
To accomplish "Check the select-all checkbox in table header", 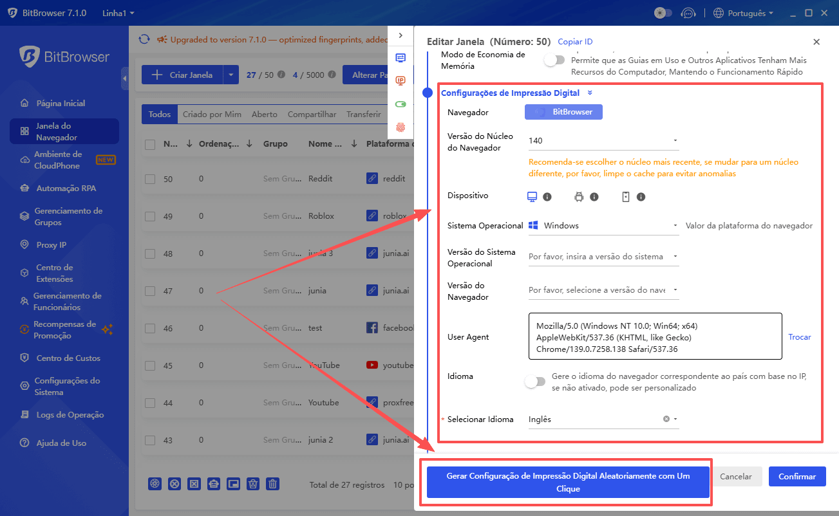I will (x=150, y=144).
